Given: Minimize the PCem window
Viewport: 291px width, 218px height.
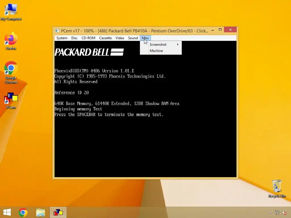Looking at the screenshot, I should tap(213, 30).
